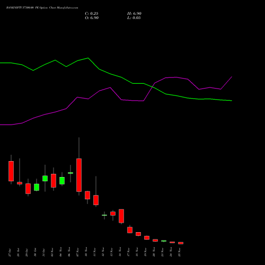The height and width of the screenshot is (265, 265).
Task: Click the 31 Oct date label
Action: [x=43, y=252]
